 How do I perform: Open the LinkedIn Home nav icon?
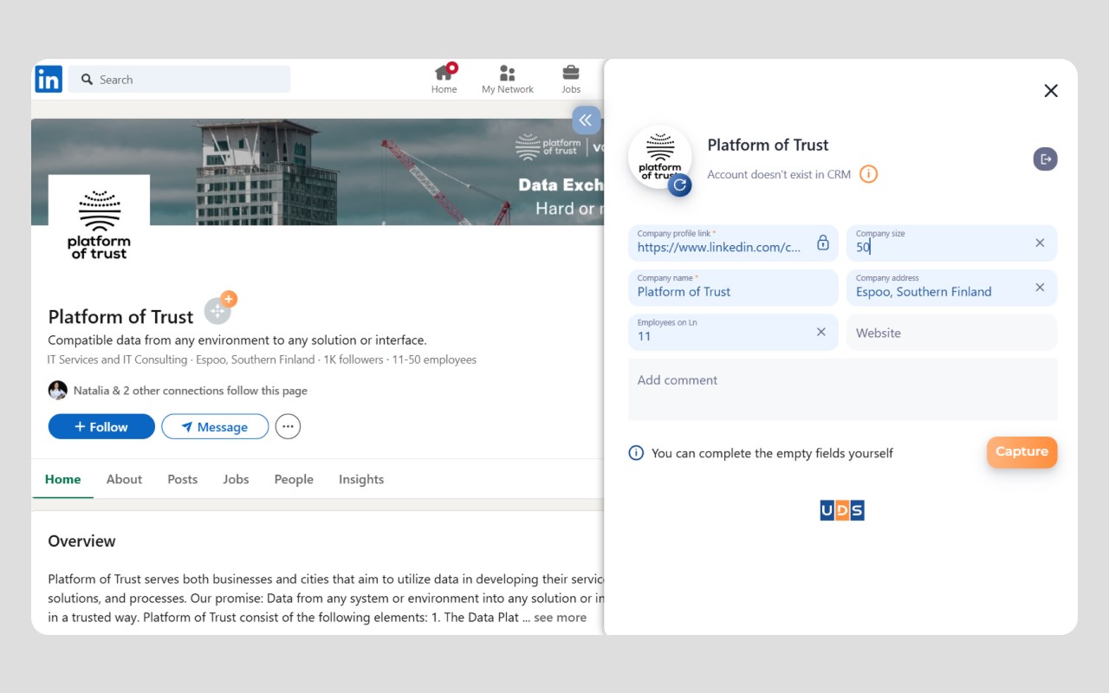pyautogui.click(x=444, y=79)
